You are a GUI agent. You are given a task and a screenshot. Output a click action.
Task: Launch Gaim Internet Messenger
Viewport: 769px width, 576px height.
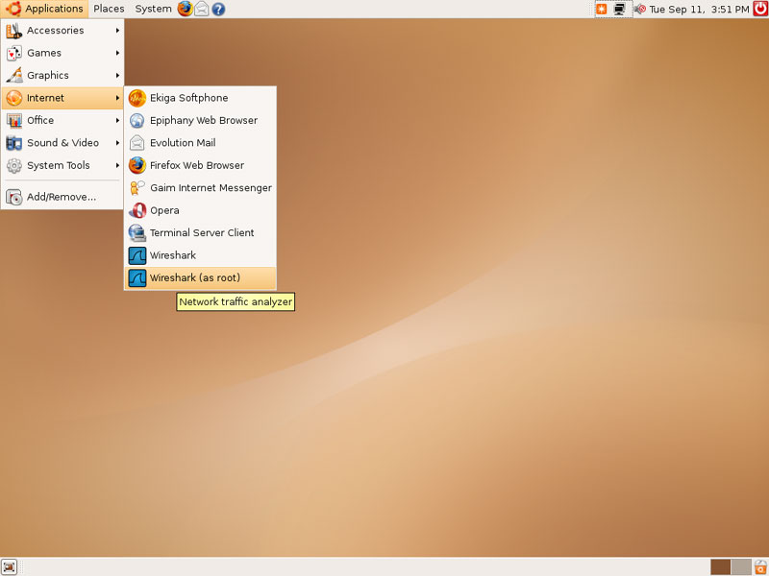(x=200, y=188)
